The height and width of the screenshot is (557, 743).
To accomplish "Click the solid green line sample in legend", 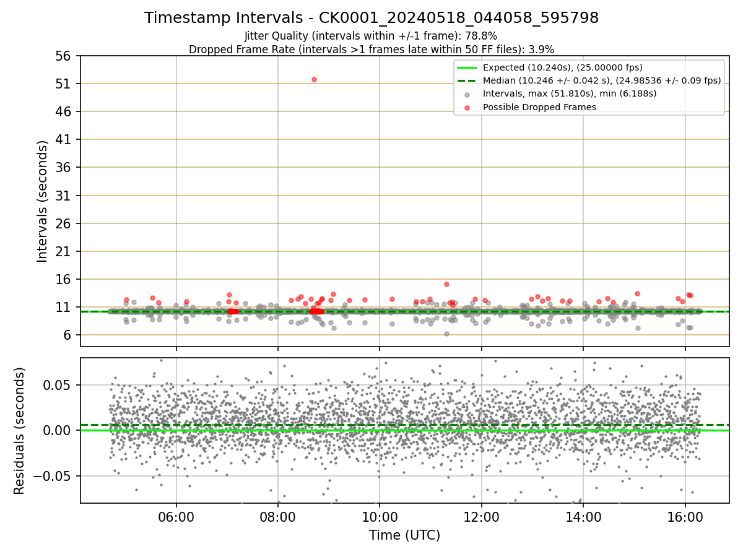I will tap(467, 67).
